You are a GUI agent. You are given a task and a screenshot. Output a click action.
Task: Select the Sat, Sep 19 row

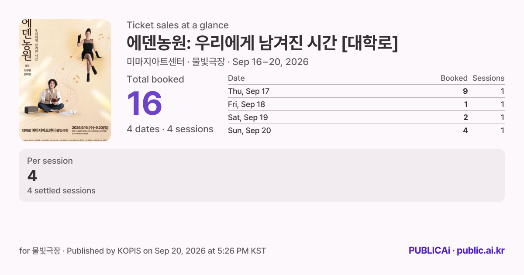pos(366,117)
